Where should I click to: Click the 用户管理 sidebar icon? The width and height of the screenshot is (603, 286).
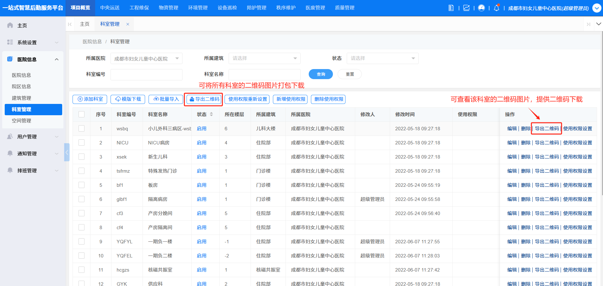tap(10, 136)
